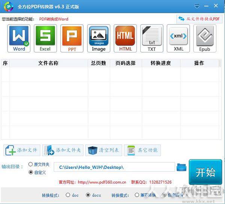This screenshot has width=225, height=204.
Task: Open 其它功能 other functions
Action: (x=142, y=150)
